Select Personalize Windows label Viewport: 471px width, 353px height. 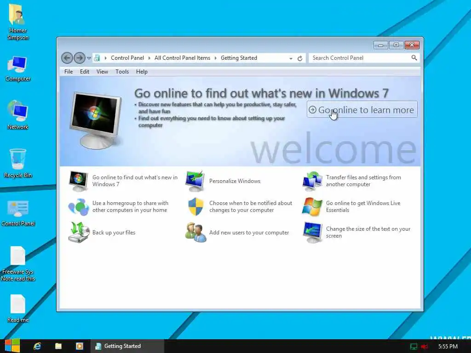pyautogui.click(x=235, y=181)
